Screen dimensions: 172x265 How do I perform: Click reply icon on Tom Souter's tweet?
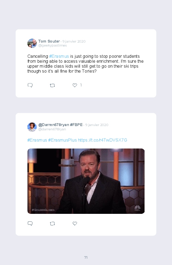tap(30, 85)
